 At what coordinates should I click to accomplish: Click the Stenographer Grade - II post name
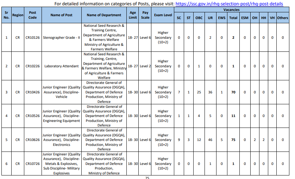(x=61, y=38)
